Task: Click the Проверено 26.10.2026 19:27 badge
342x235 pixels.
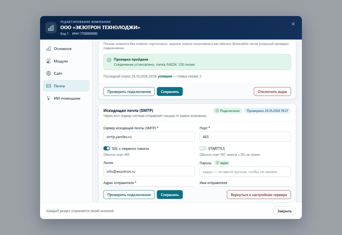Action: click(267, 111)
